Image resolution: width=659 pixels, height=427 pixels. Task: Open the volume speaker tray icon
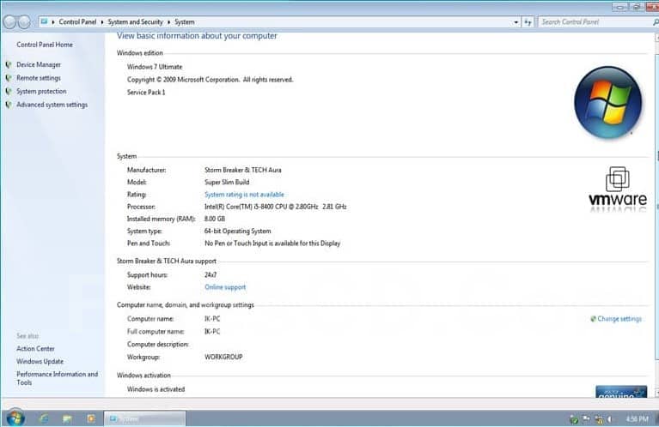tap(609, 418)
